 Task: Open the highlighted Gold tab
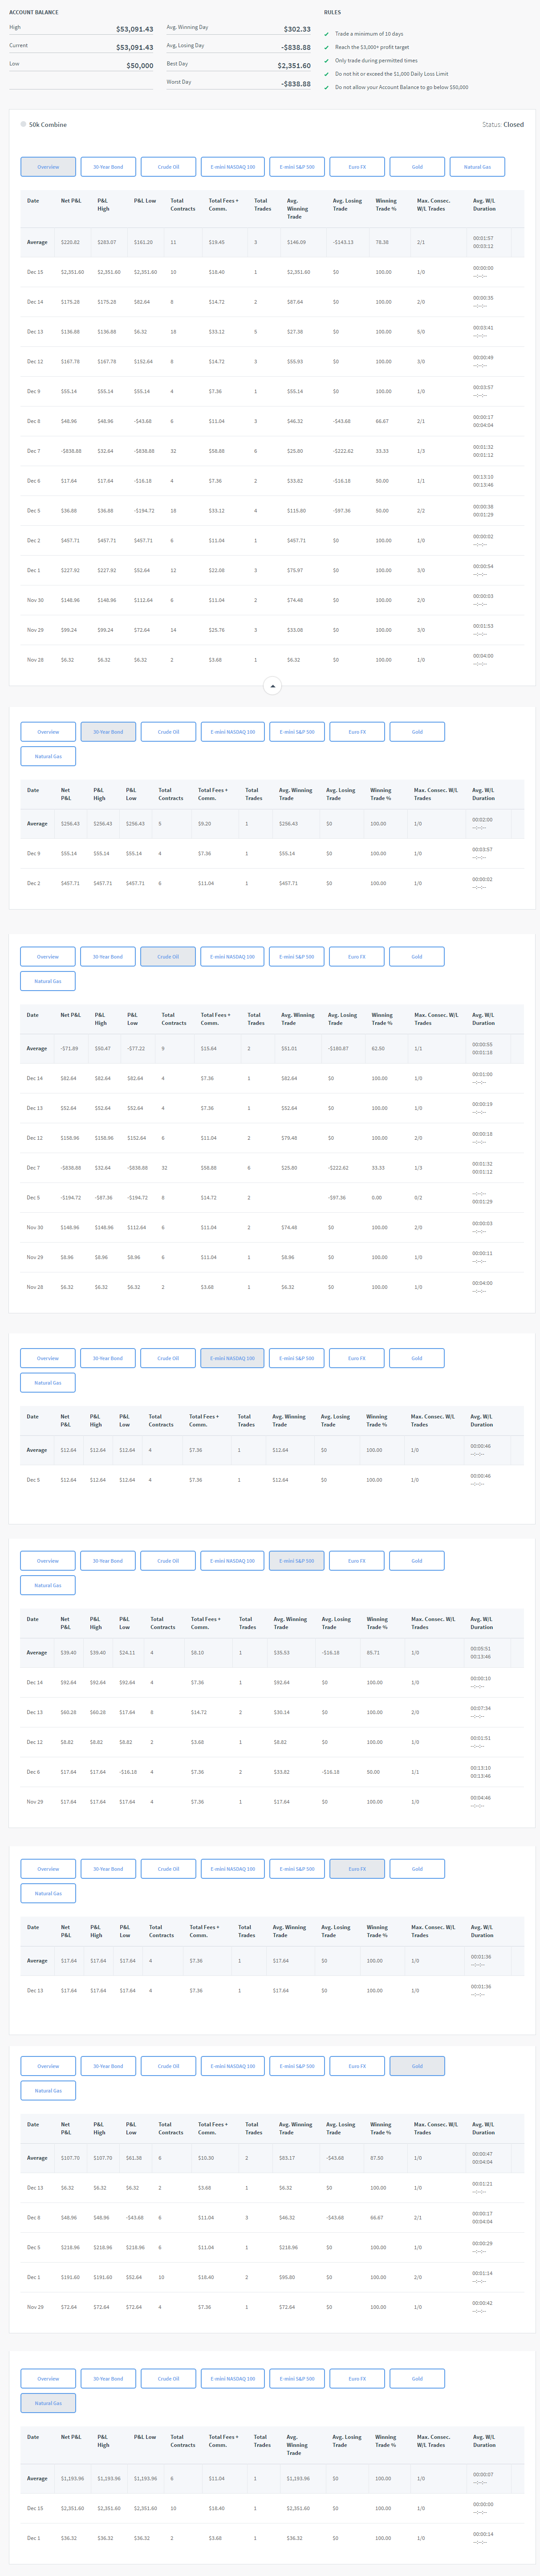pos(417,2066)
